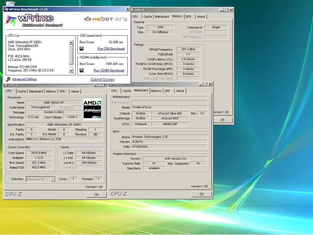
Task: Switch to Cache tab in CPU-Z CPU window
Action: click(21, 91)
